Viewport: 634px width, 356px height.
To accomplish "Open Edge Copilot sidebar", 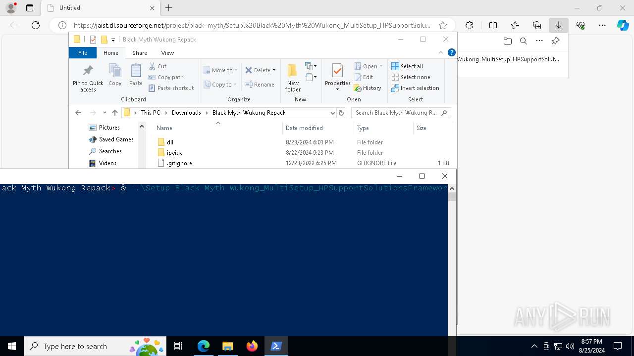I will [623, 25].
